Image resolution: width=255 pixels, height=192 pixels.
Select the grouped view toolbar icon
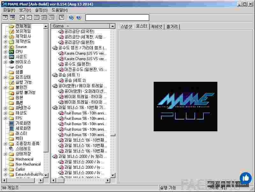tap(52, 17)
